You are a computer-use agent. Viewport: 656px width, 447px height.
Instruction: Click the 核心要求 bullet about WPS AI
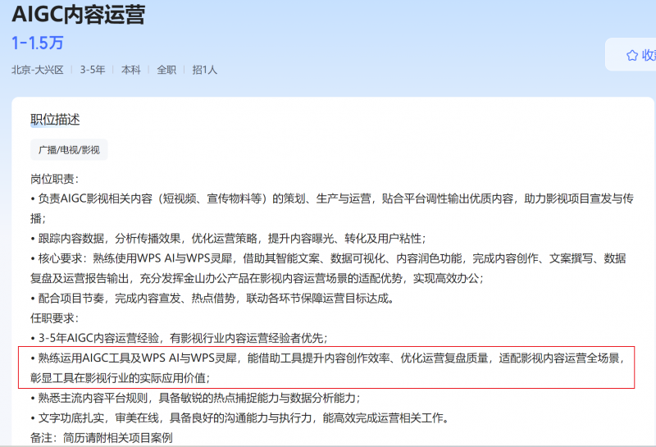328,258
